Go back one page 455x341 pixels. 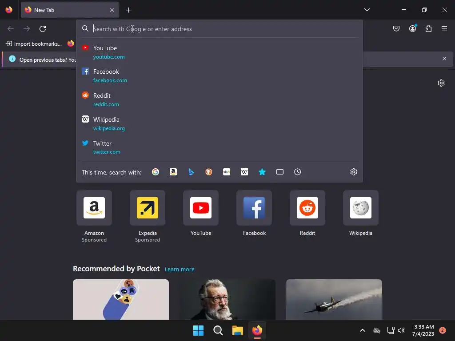coord(11,29)
